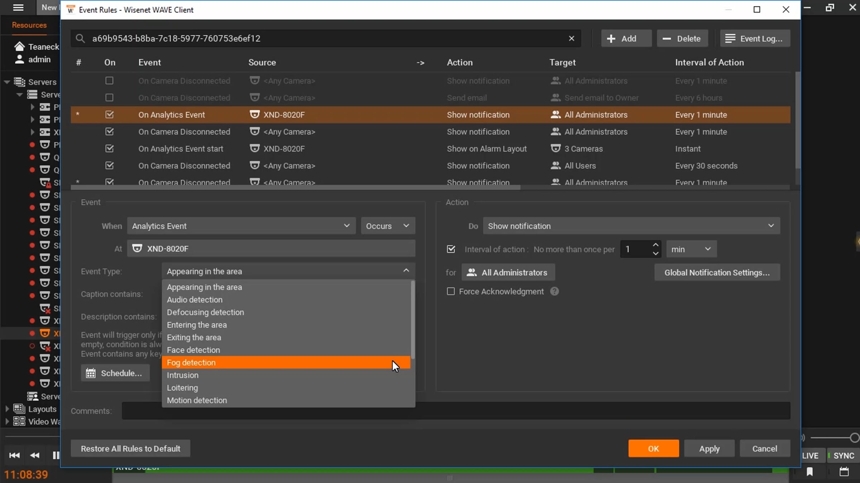Restore All Rules to Default
Image resolution: width=860 pixels, height=483 pixels.
click(130, 449)
